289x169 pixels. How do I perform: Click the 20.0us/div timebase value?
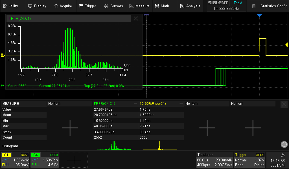224,160
